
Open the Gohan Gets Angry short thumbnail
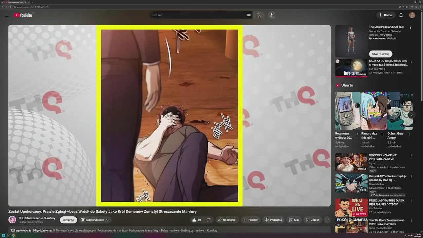(x=400, y=111)
